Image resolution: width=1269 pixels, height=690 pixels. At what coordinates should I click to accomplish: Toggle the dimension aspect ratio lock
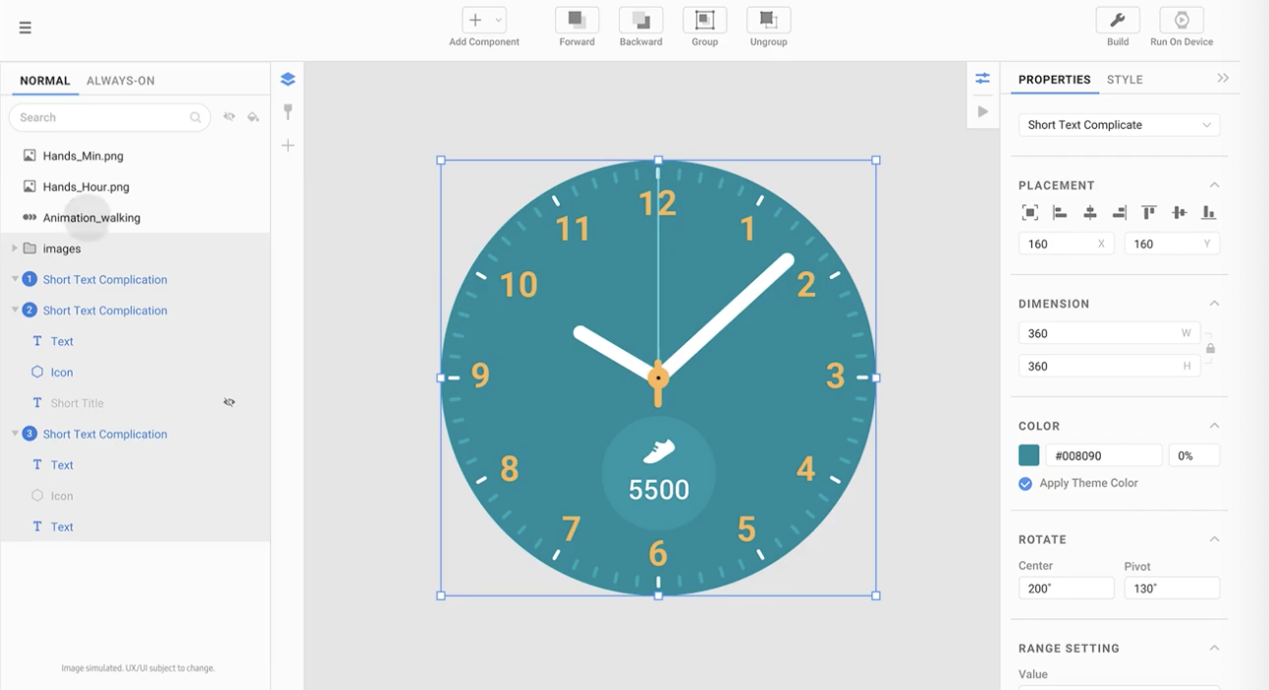(x=1210, y=349)
